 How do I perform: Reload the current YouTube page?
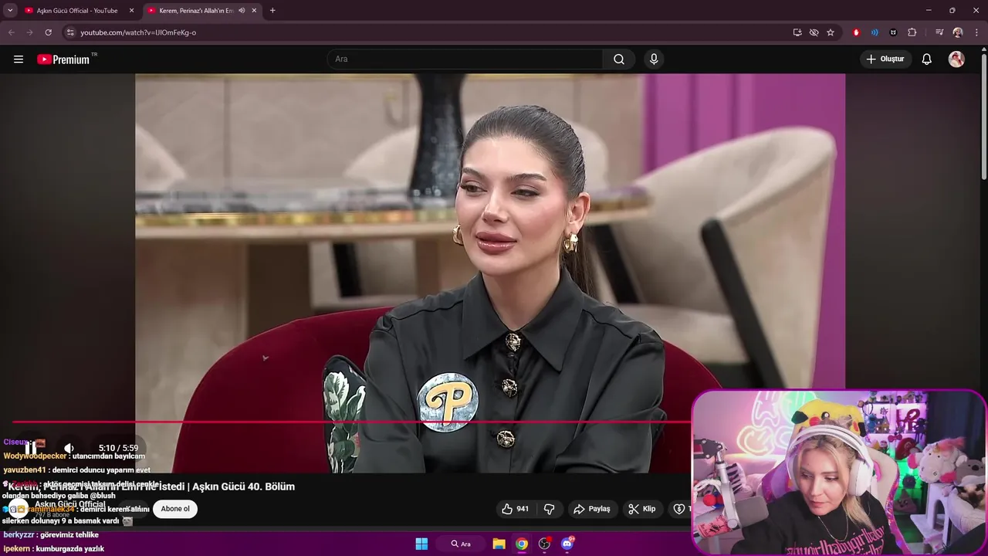(x=48, y=32)
